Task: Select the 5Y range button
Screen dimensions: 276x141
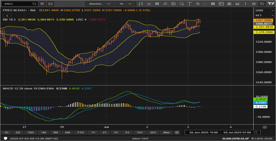Action: [127, 132]
